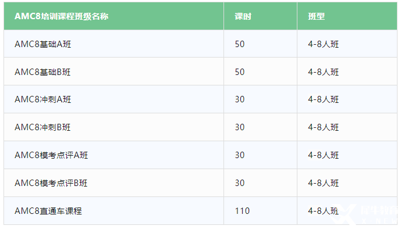
Task: Click 4-8人班 in the 基础A班 row
Action: [323, 44]
